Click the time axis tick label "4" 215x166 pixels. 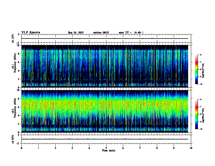point(89,148)
